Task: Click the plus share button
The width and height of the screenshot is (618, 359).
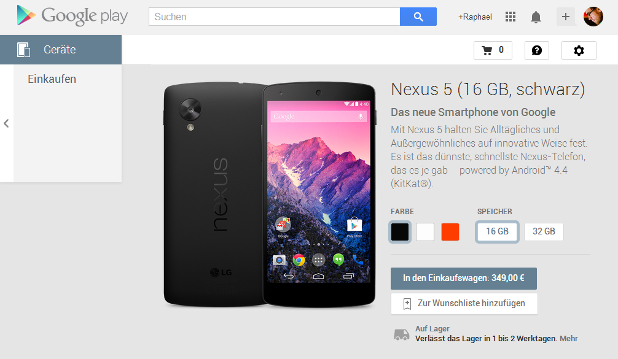Action: 566,17
